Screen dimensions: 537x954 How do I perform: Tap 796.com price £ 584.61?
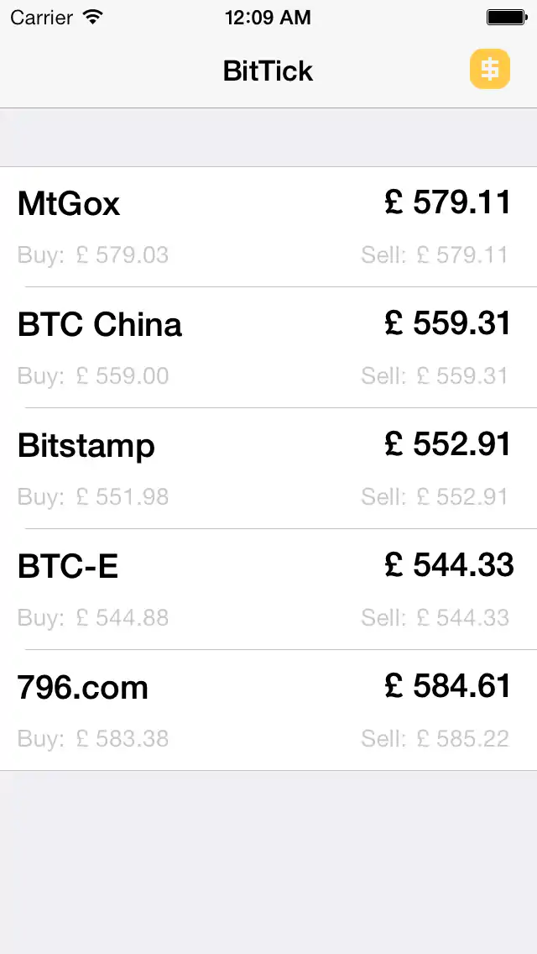448,686
